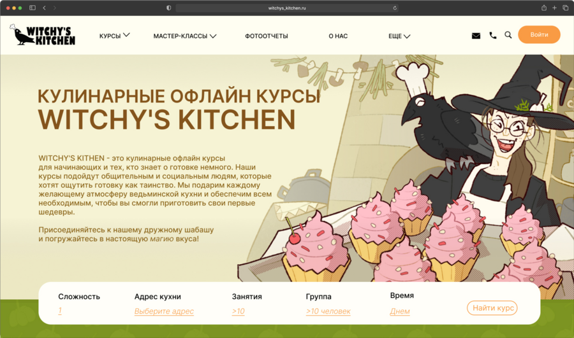Expand the Мастер-классы dropdown menu

(185, 36)
